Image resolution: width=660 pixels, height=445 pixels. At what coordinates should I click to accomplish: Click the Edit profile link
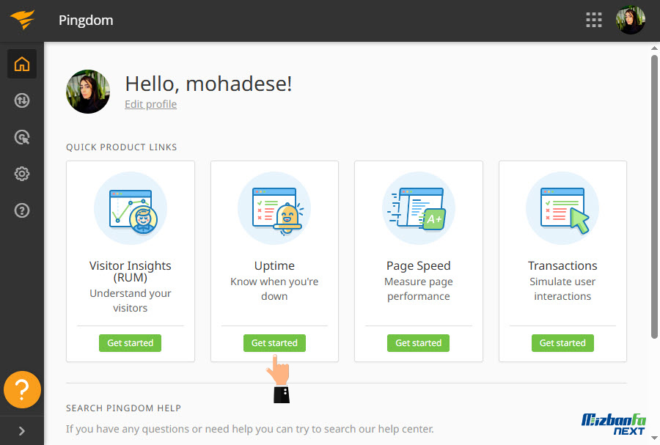[150, 104]
